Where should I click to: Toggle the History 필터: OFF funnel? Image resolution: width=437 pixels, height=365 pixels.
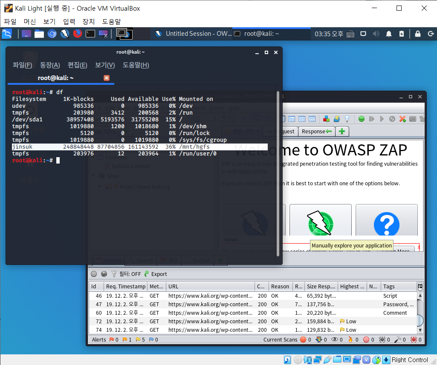126,274
